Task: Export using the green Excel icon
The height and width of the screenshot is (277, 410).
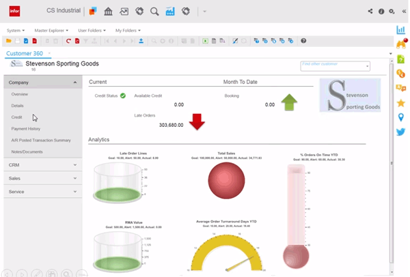Action: point(205,41)
